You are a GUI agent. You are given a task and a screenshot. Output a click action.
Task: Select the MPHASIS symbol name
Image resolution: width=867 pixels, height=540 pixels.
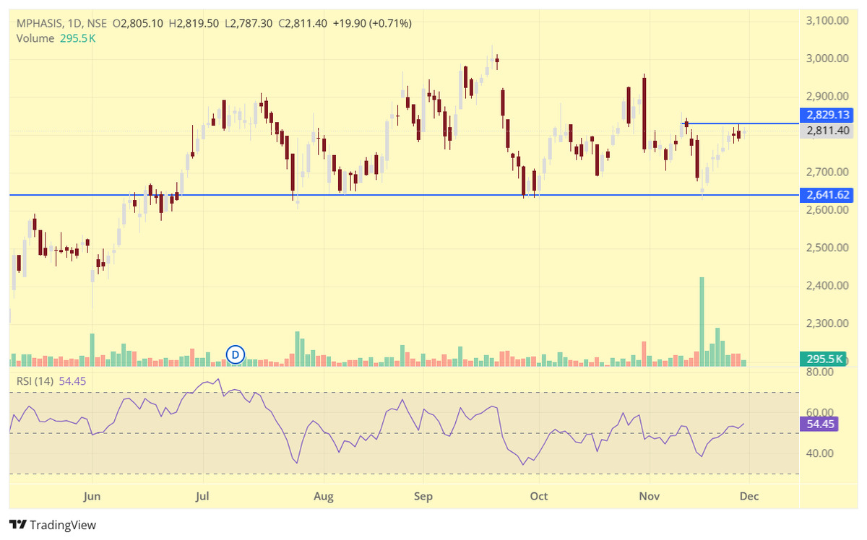pyautogui.click(x=40, y=23)
